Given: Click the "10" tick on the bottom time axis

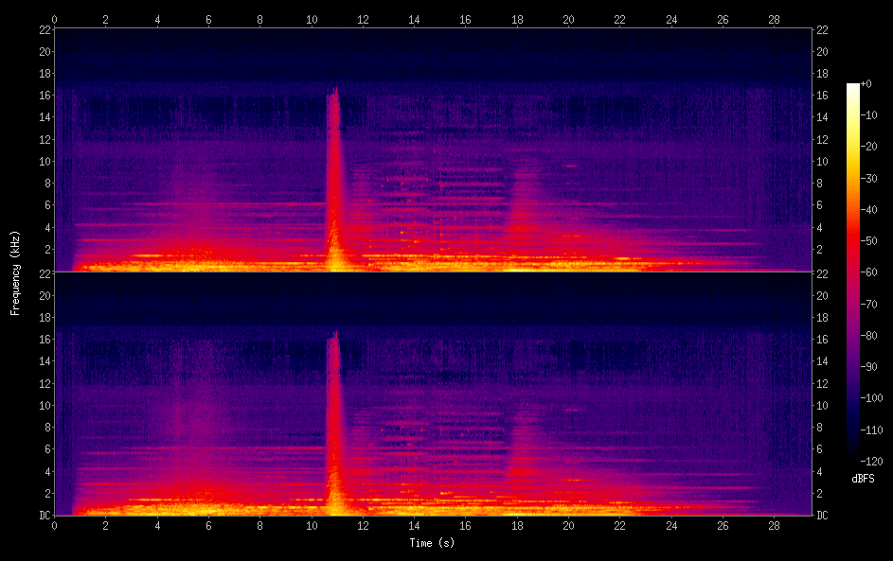Looking at the screenshot, I should 312,525.
